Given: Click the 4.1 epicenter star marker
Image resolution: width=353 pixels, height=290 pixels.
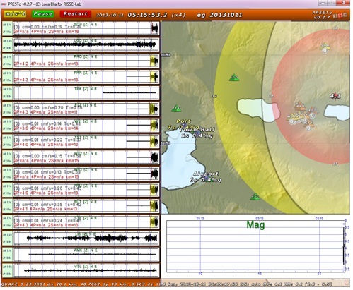Looking at the screenshot, I should pyautogui.click(x=335, y=96).
